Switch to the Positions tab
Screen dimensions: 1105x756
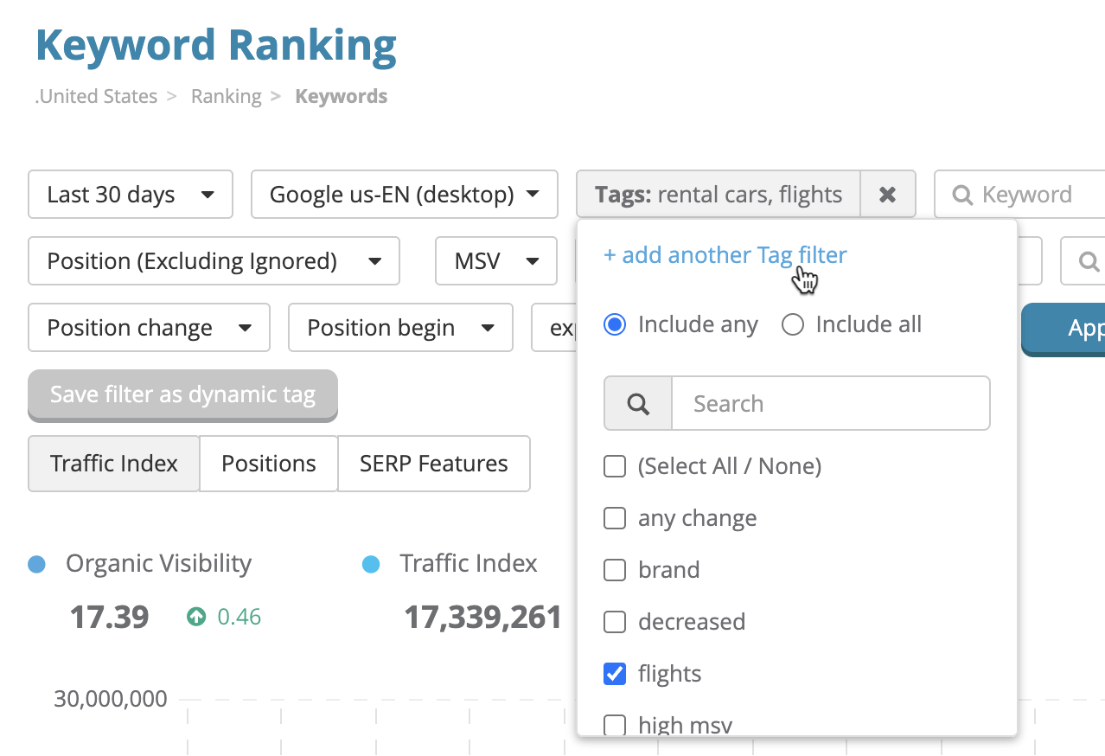pyautogui.click(x=268, y=464)
